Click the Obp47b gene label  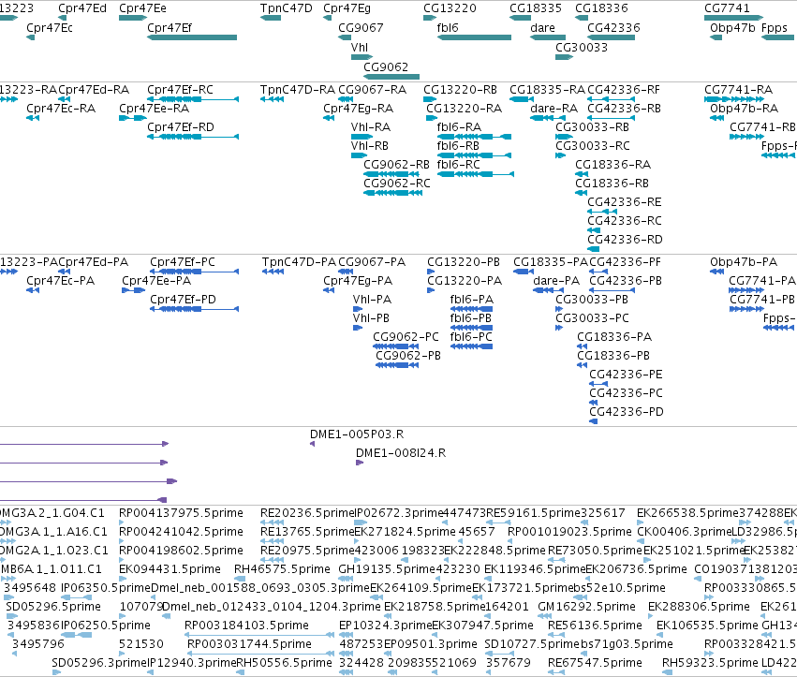(732, 28)
